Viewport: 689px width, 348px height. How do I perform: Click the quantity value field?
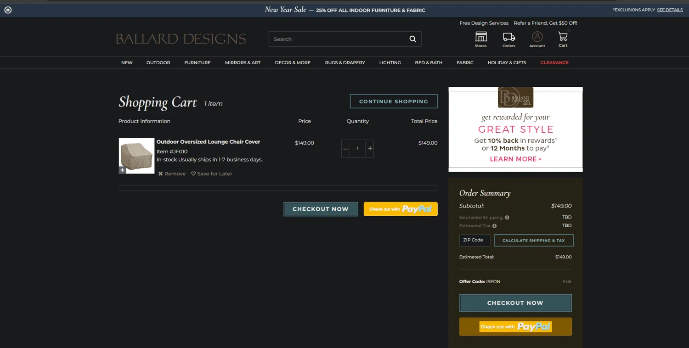coord(358,149)
